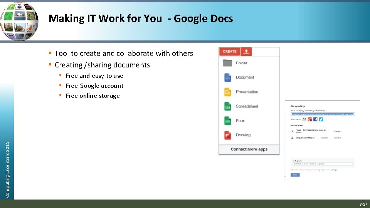This screenshot has width=370, height=208.
Task: Click the red upload arrow button
Action: (246, 51)
